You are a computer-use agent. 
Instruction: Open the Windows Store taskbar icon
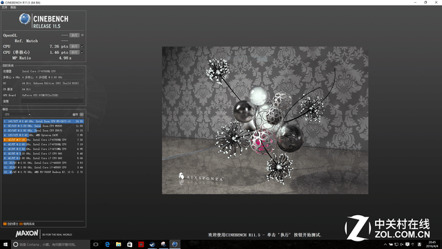point(130,244)
